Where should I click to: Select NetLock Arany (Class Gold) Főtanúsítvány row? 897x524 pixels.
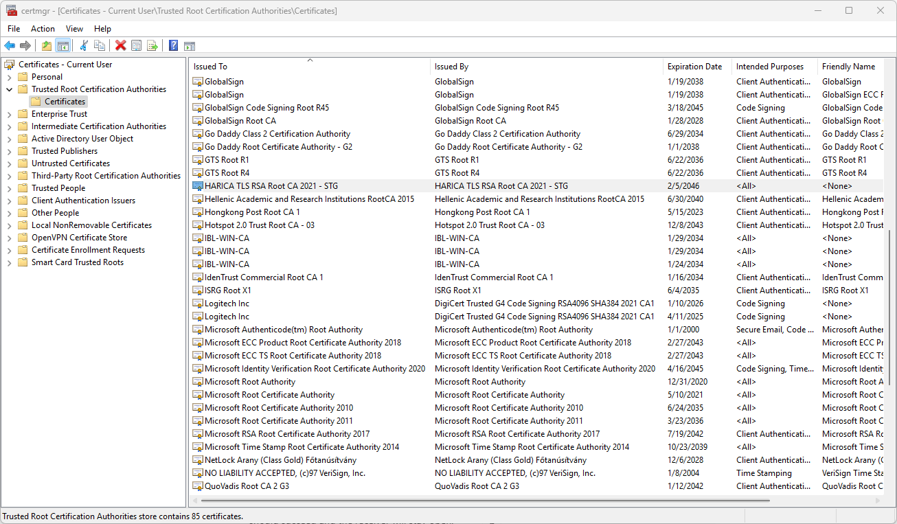pyautogui.click(x=536, y=460)
